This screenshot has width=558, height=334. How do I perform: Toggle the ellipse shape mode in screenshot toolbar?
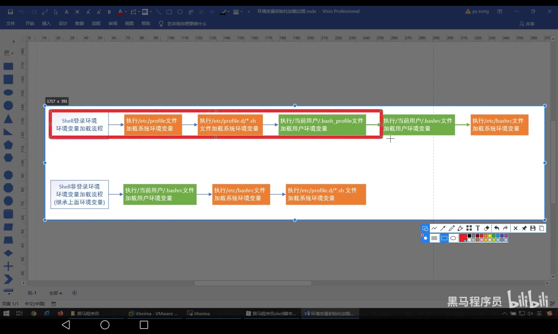(453, 238)
